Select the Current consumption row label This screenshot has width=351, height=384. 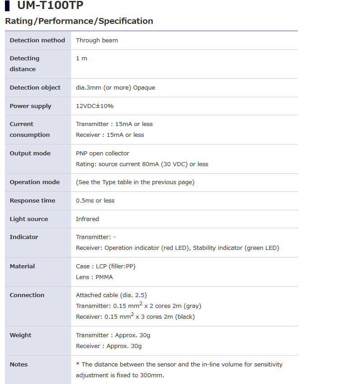pyautogui.click(x=30, y=130)
